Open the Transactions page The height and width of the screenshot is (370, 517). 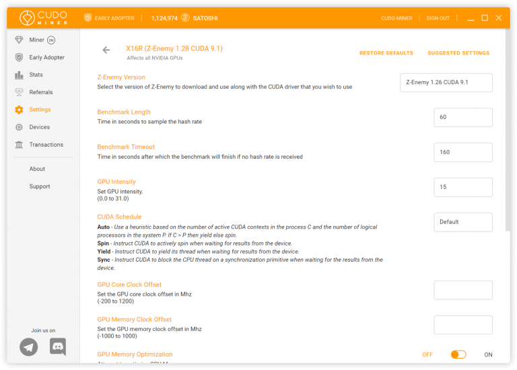tap(46, 145)
